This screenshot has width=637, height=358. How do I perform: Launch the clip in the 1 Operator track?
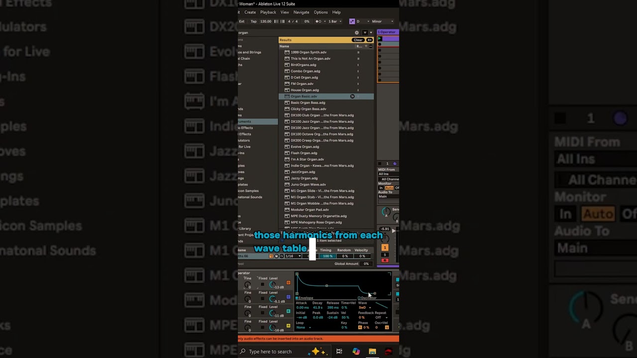pos(380,38)
